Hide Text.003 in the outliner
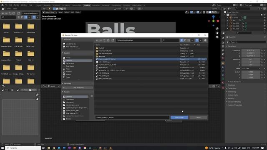This screenshot has width=267, height=150. [264, 29]
